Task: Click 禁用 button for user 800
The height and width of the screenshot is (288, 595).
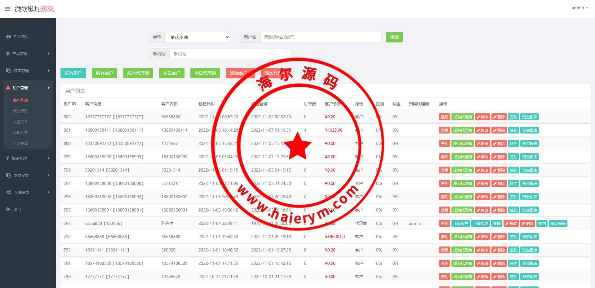Action: click(444, 143)
